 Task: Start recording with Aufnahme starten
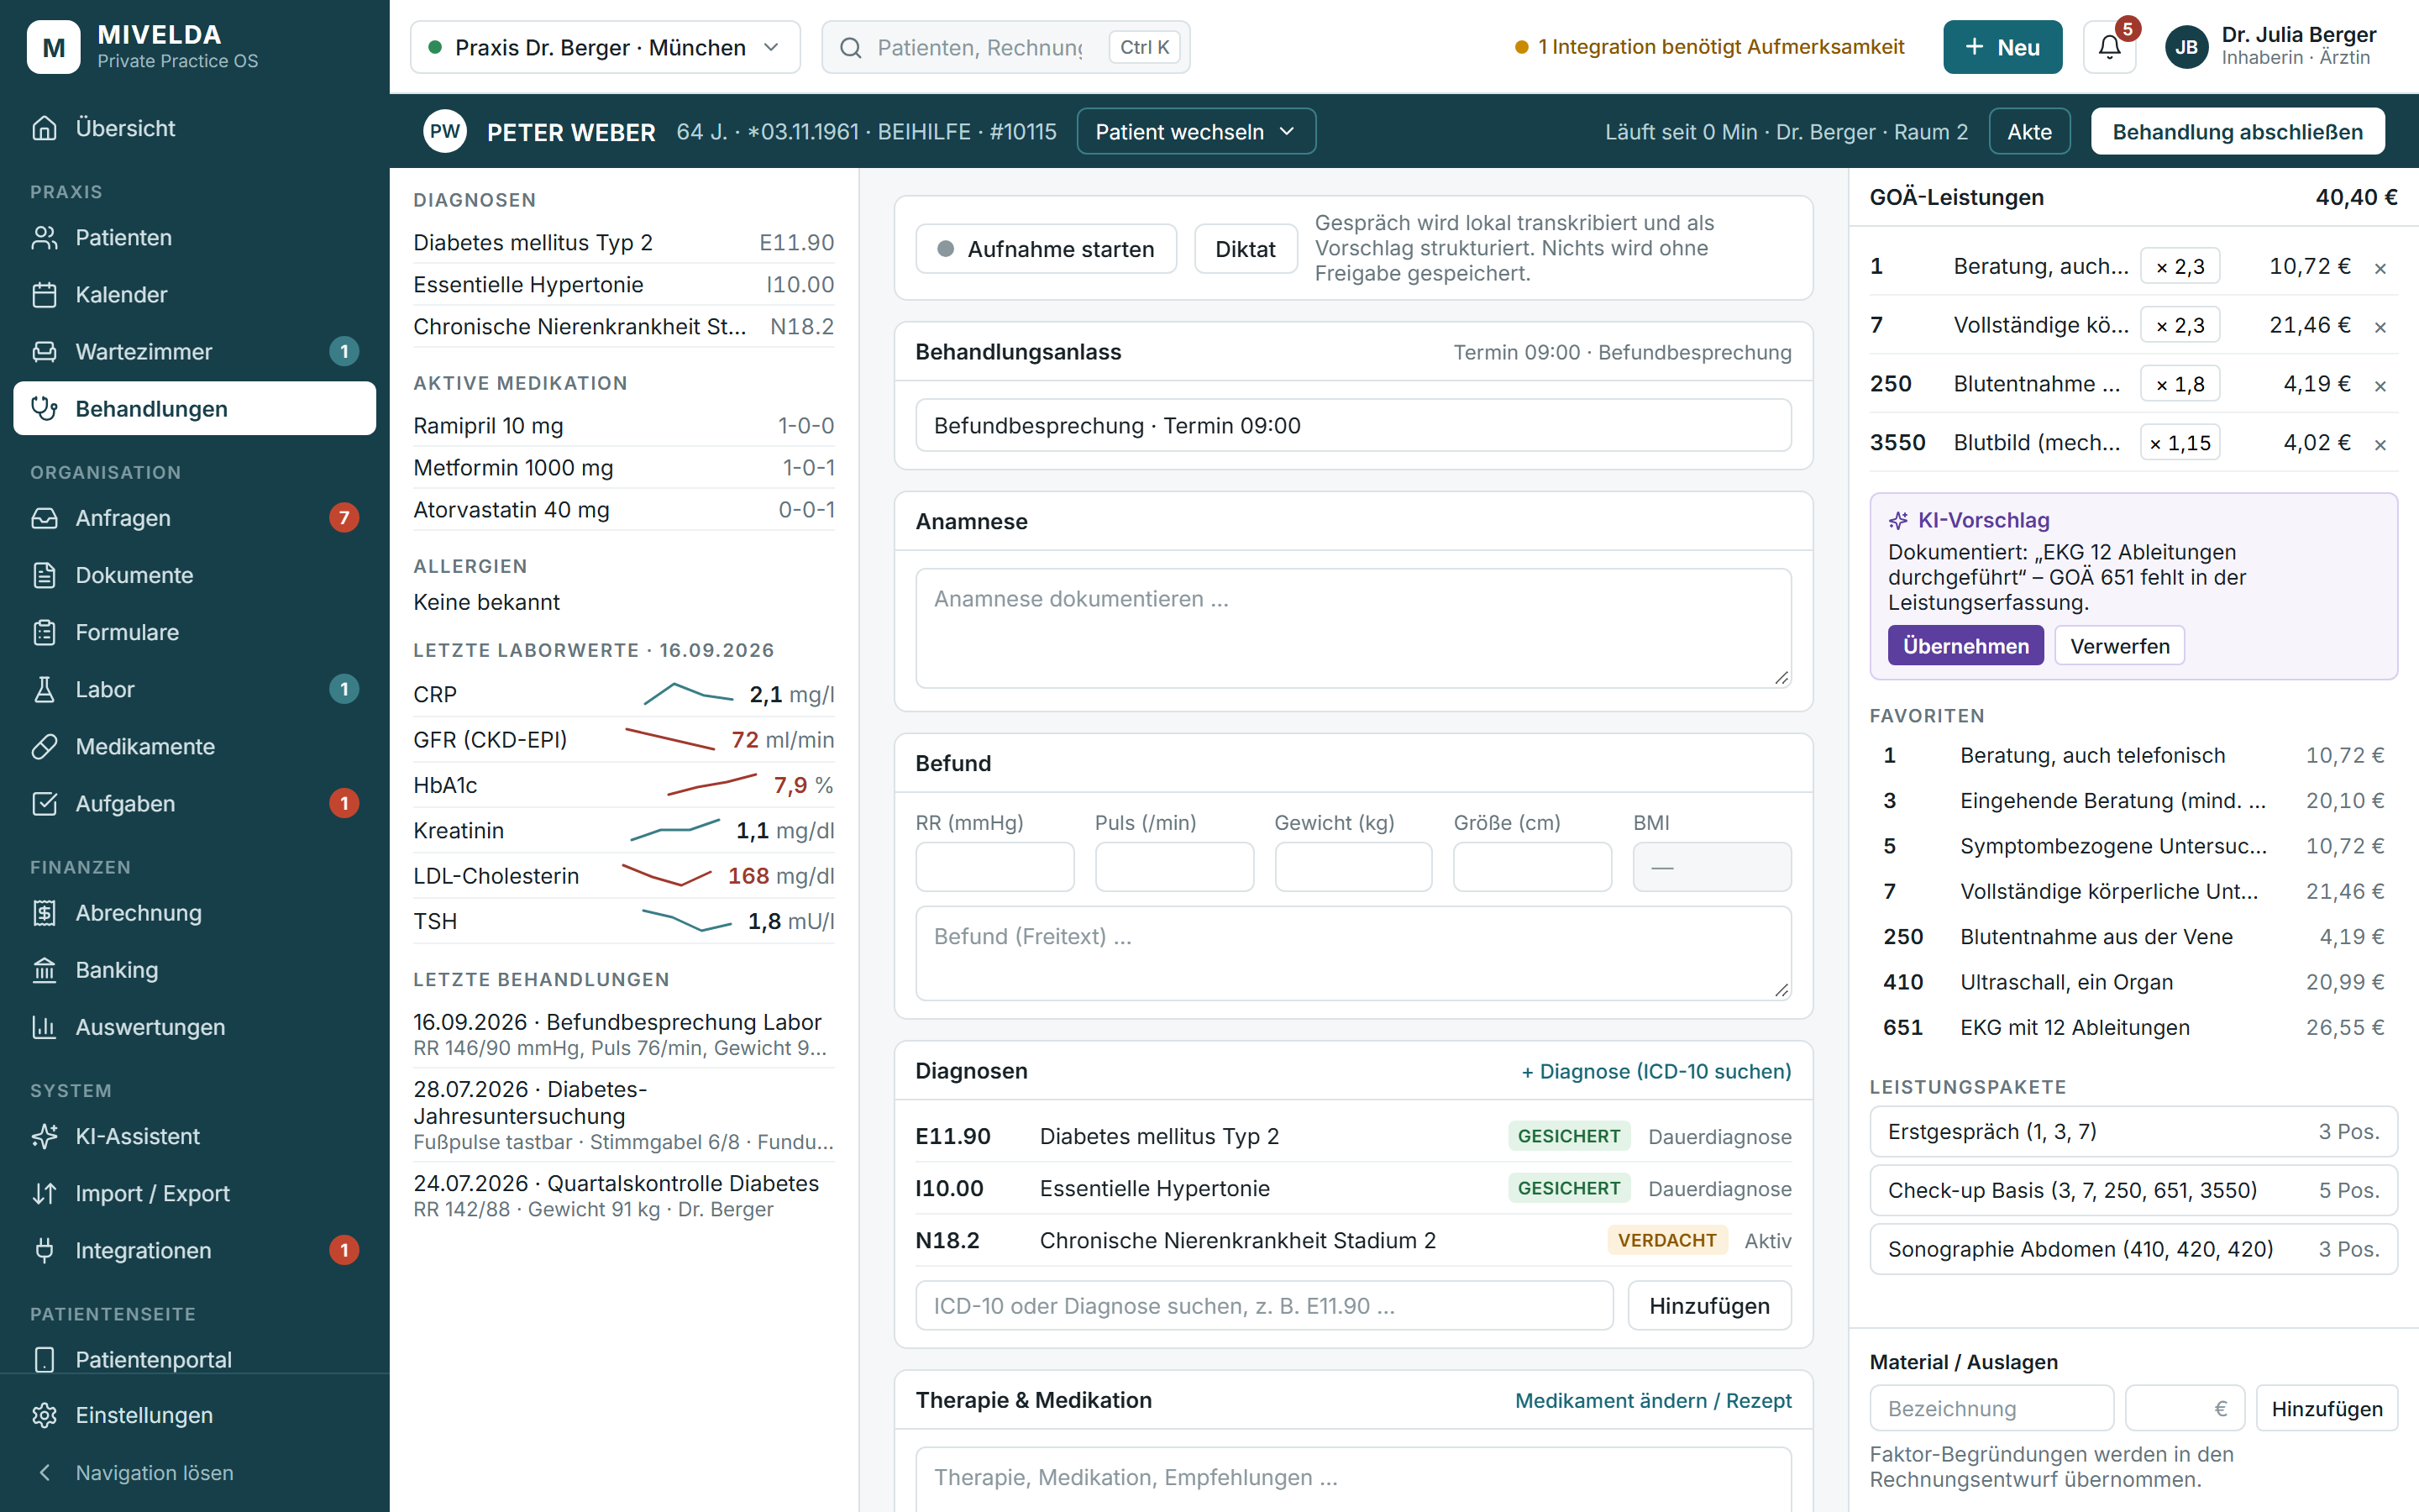[1046, 249]
